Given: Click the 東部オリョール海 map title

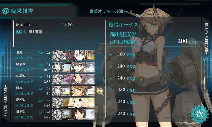Looking at the screenshot, I should (x=106, y=11).
